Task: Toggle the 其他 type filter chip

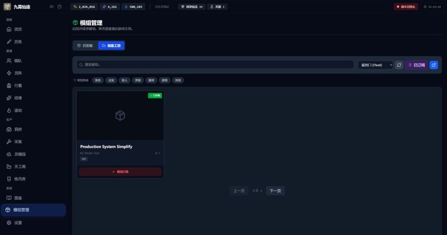Action: tap(178, 80)
